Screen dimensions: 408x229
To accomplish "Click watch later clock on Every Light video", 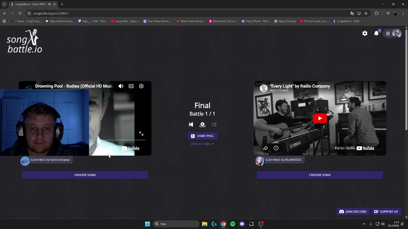I will click(x=276, y=148).
